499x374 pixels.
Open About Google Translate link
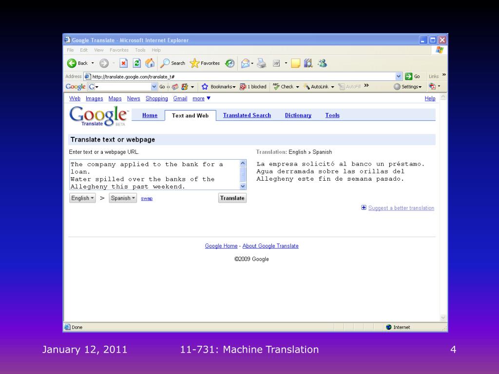tap(270, 246)
